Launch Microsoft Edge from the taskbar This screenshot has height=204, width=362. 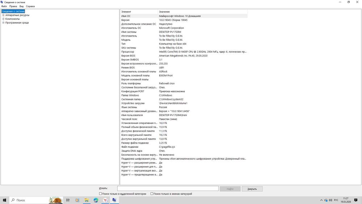pos(96,200)
